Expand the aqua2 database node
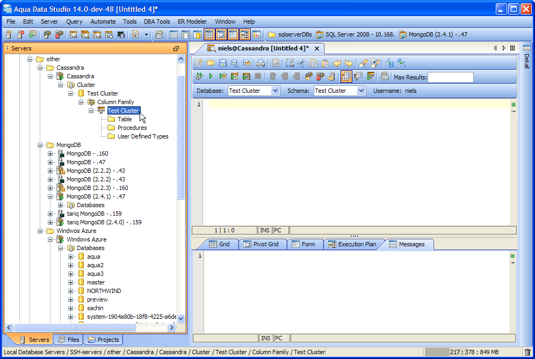This screenshot has width=535, height=359. [70, 265]
